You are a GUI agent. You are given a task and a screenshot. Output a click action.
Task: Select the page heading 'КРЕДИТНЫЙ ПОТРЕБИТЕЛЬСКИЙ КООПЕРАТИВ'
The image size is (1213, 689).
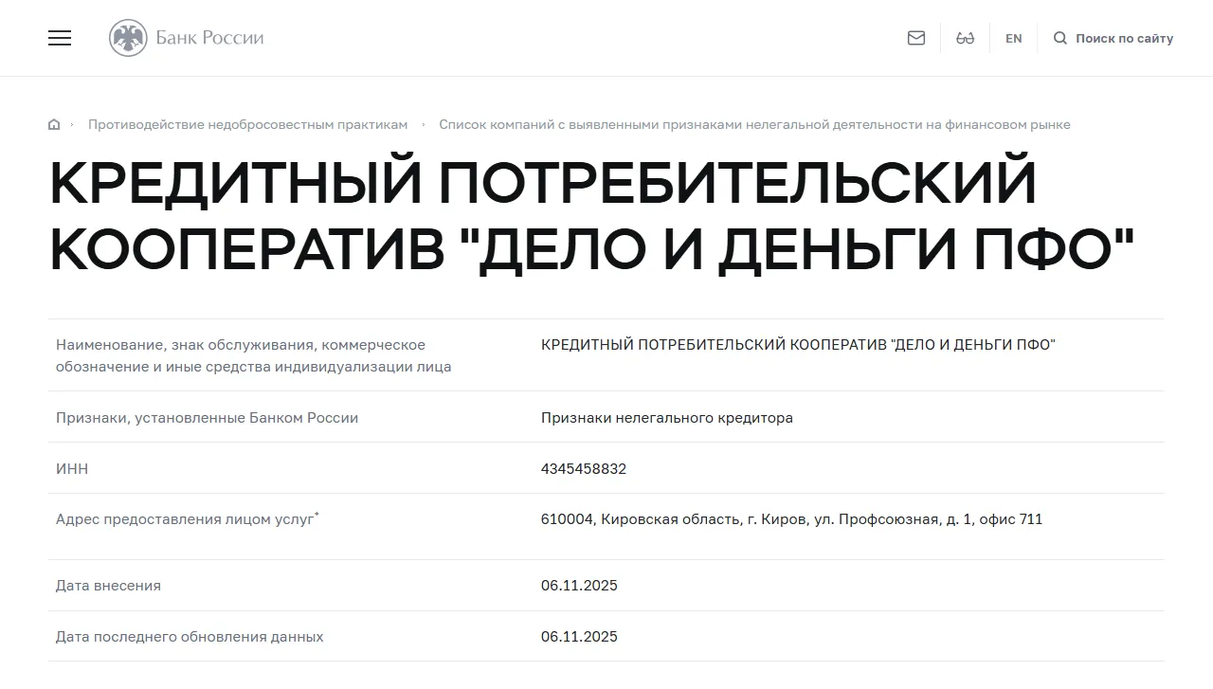coord(591,217)
